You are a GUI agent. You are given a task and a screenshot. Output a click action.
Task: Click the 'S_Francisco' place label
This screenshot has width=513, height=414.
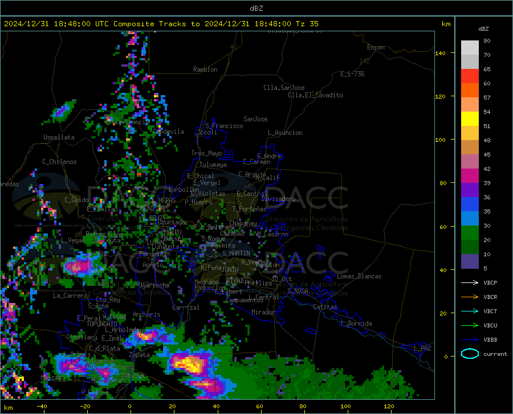(224, 126)
